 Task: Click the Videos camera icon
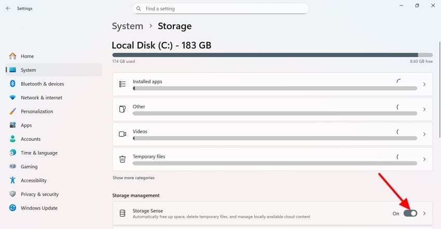(x=122, y=134)
